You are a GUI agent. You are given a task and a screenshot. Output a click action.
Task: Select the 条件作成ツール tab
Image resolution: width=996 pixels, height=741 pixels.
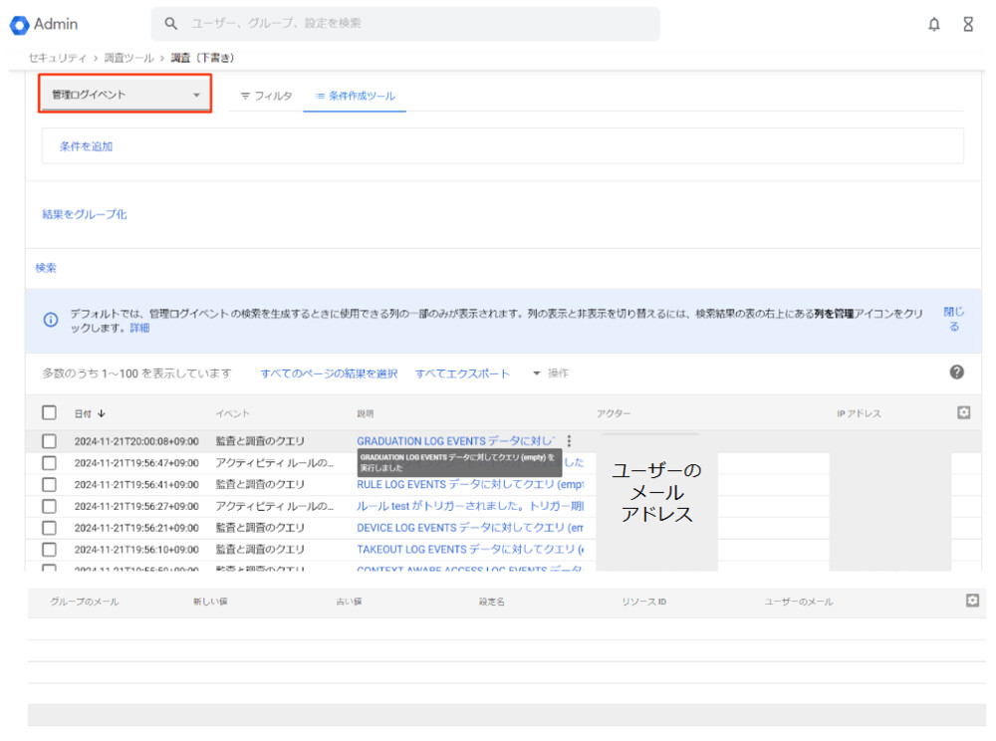coord(355,96)
